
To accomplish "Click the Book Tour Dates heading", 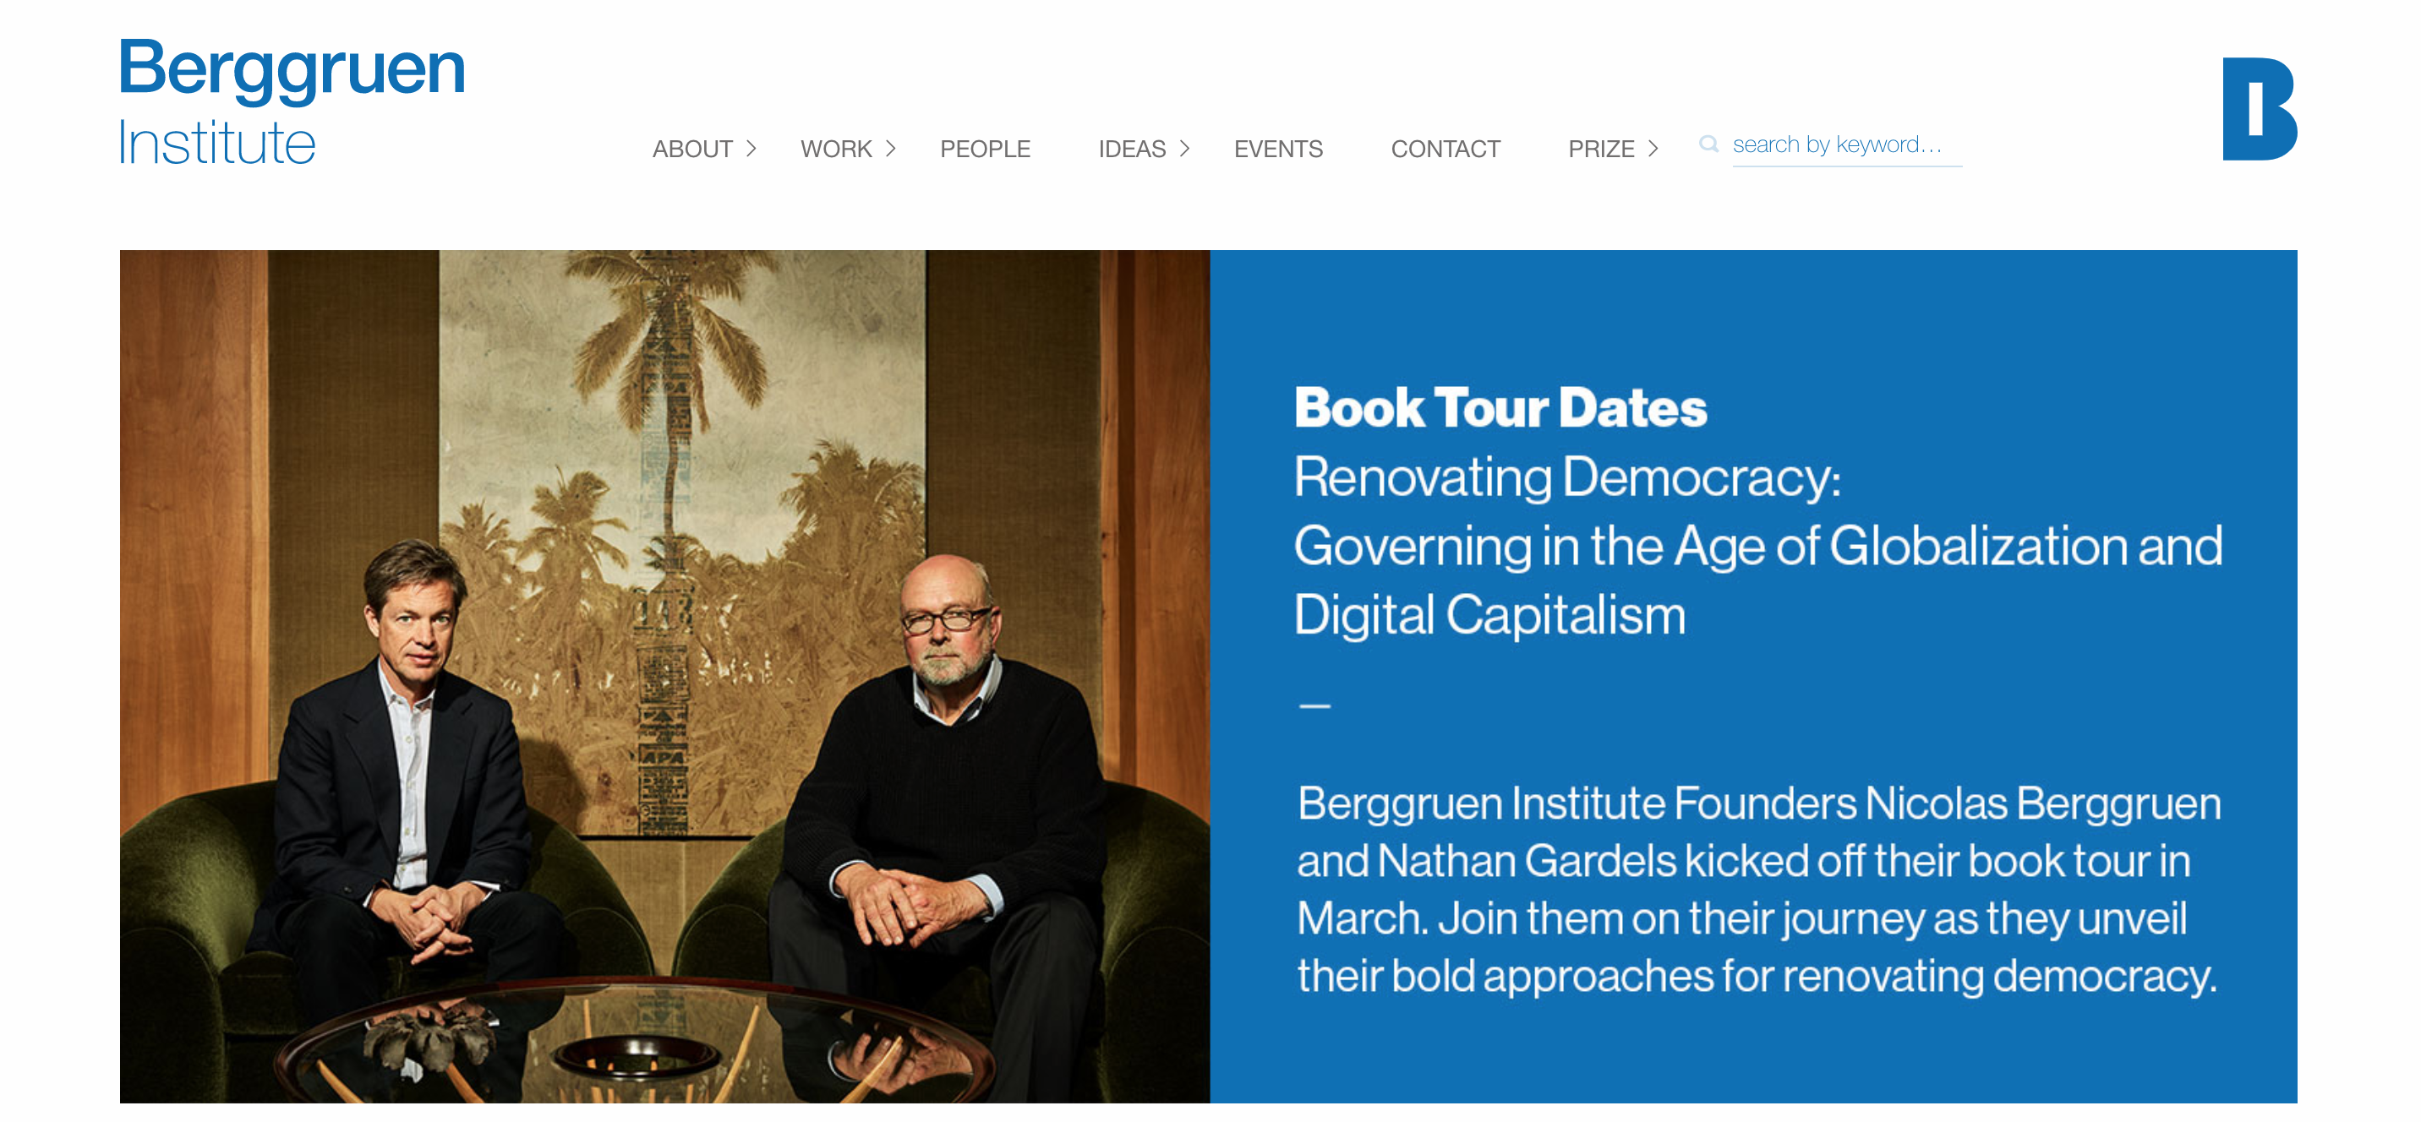I will [1499, 408].
